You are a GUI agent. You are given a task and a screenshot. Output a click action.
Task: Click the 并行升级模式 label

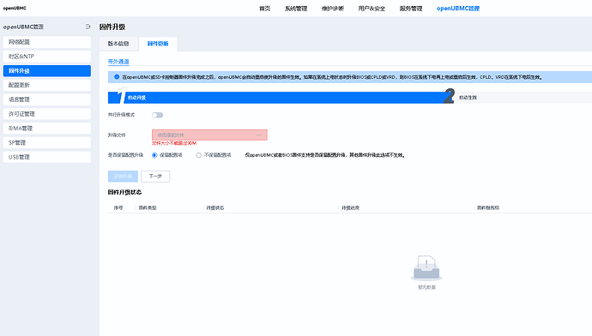tap(121, 115)
